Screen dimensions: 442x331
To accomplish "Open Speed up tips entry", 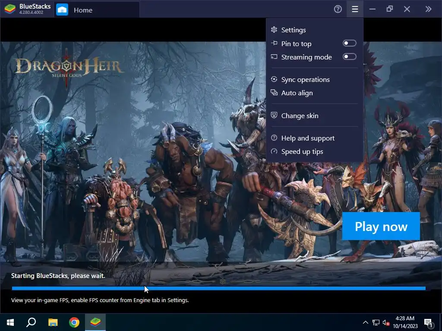I will tap(315, 152).
